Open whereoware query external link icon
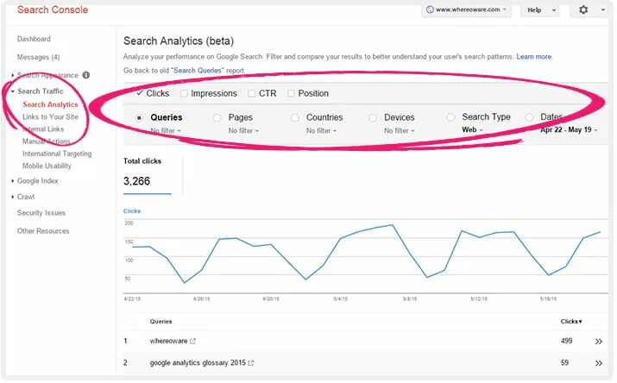This screenshot has width=617, height=383. pos(192,342)
